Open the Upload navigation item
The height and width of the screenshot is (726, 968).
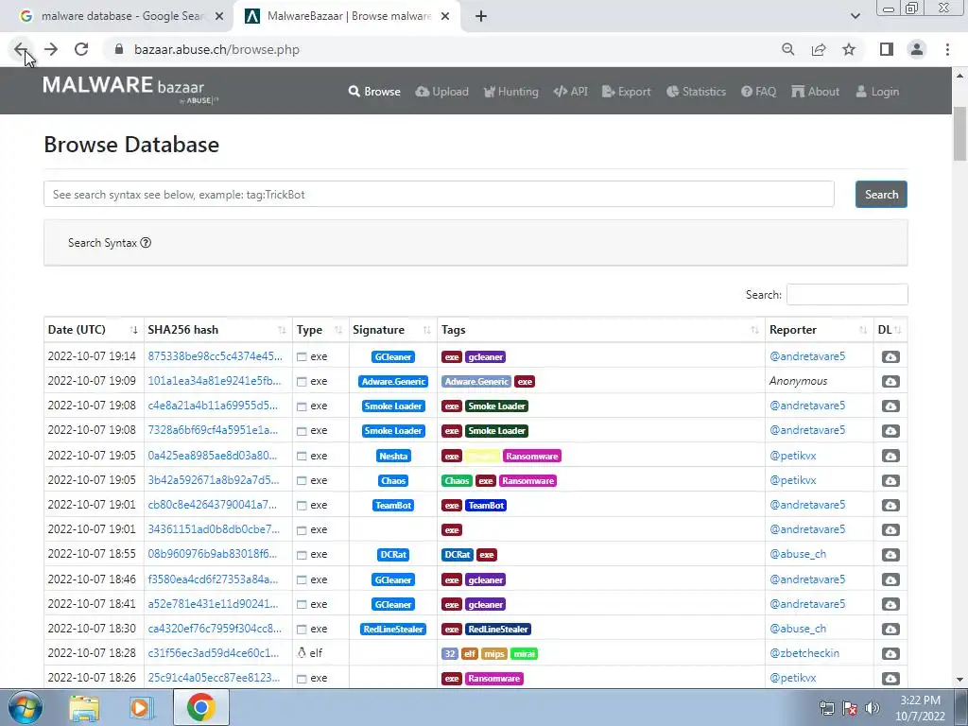(442, 92)
